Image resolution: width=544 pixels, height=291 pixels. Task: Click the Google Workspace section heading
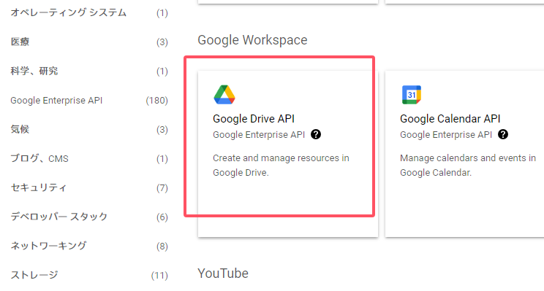tap(252, 40)
